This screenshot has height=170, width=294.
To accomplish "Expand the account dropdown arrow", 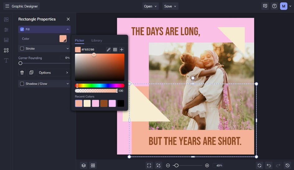I will [x=290, y=6].
